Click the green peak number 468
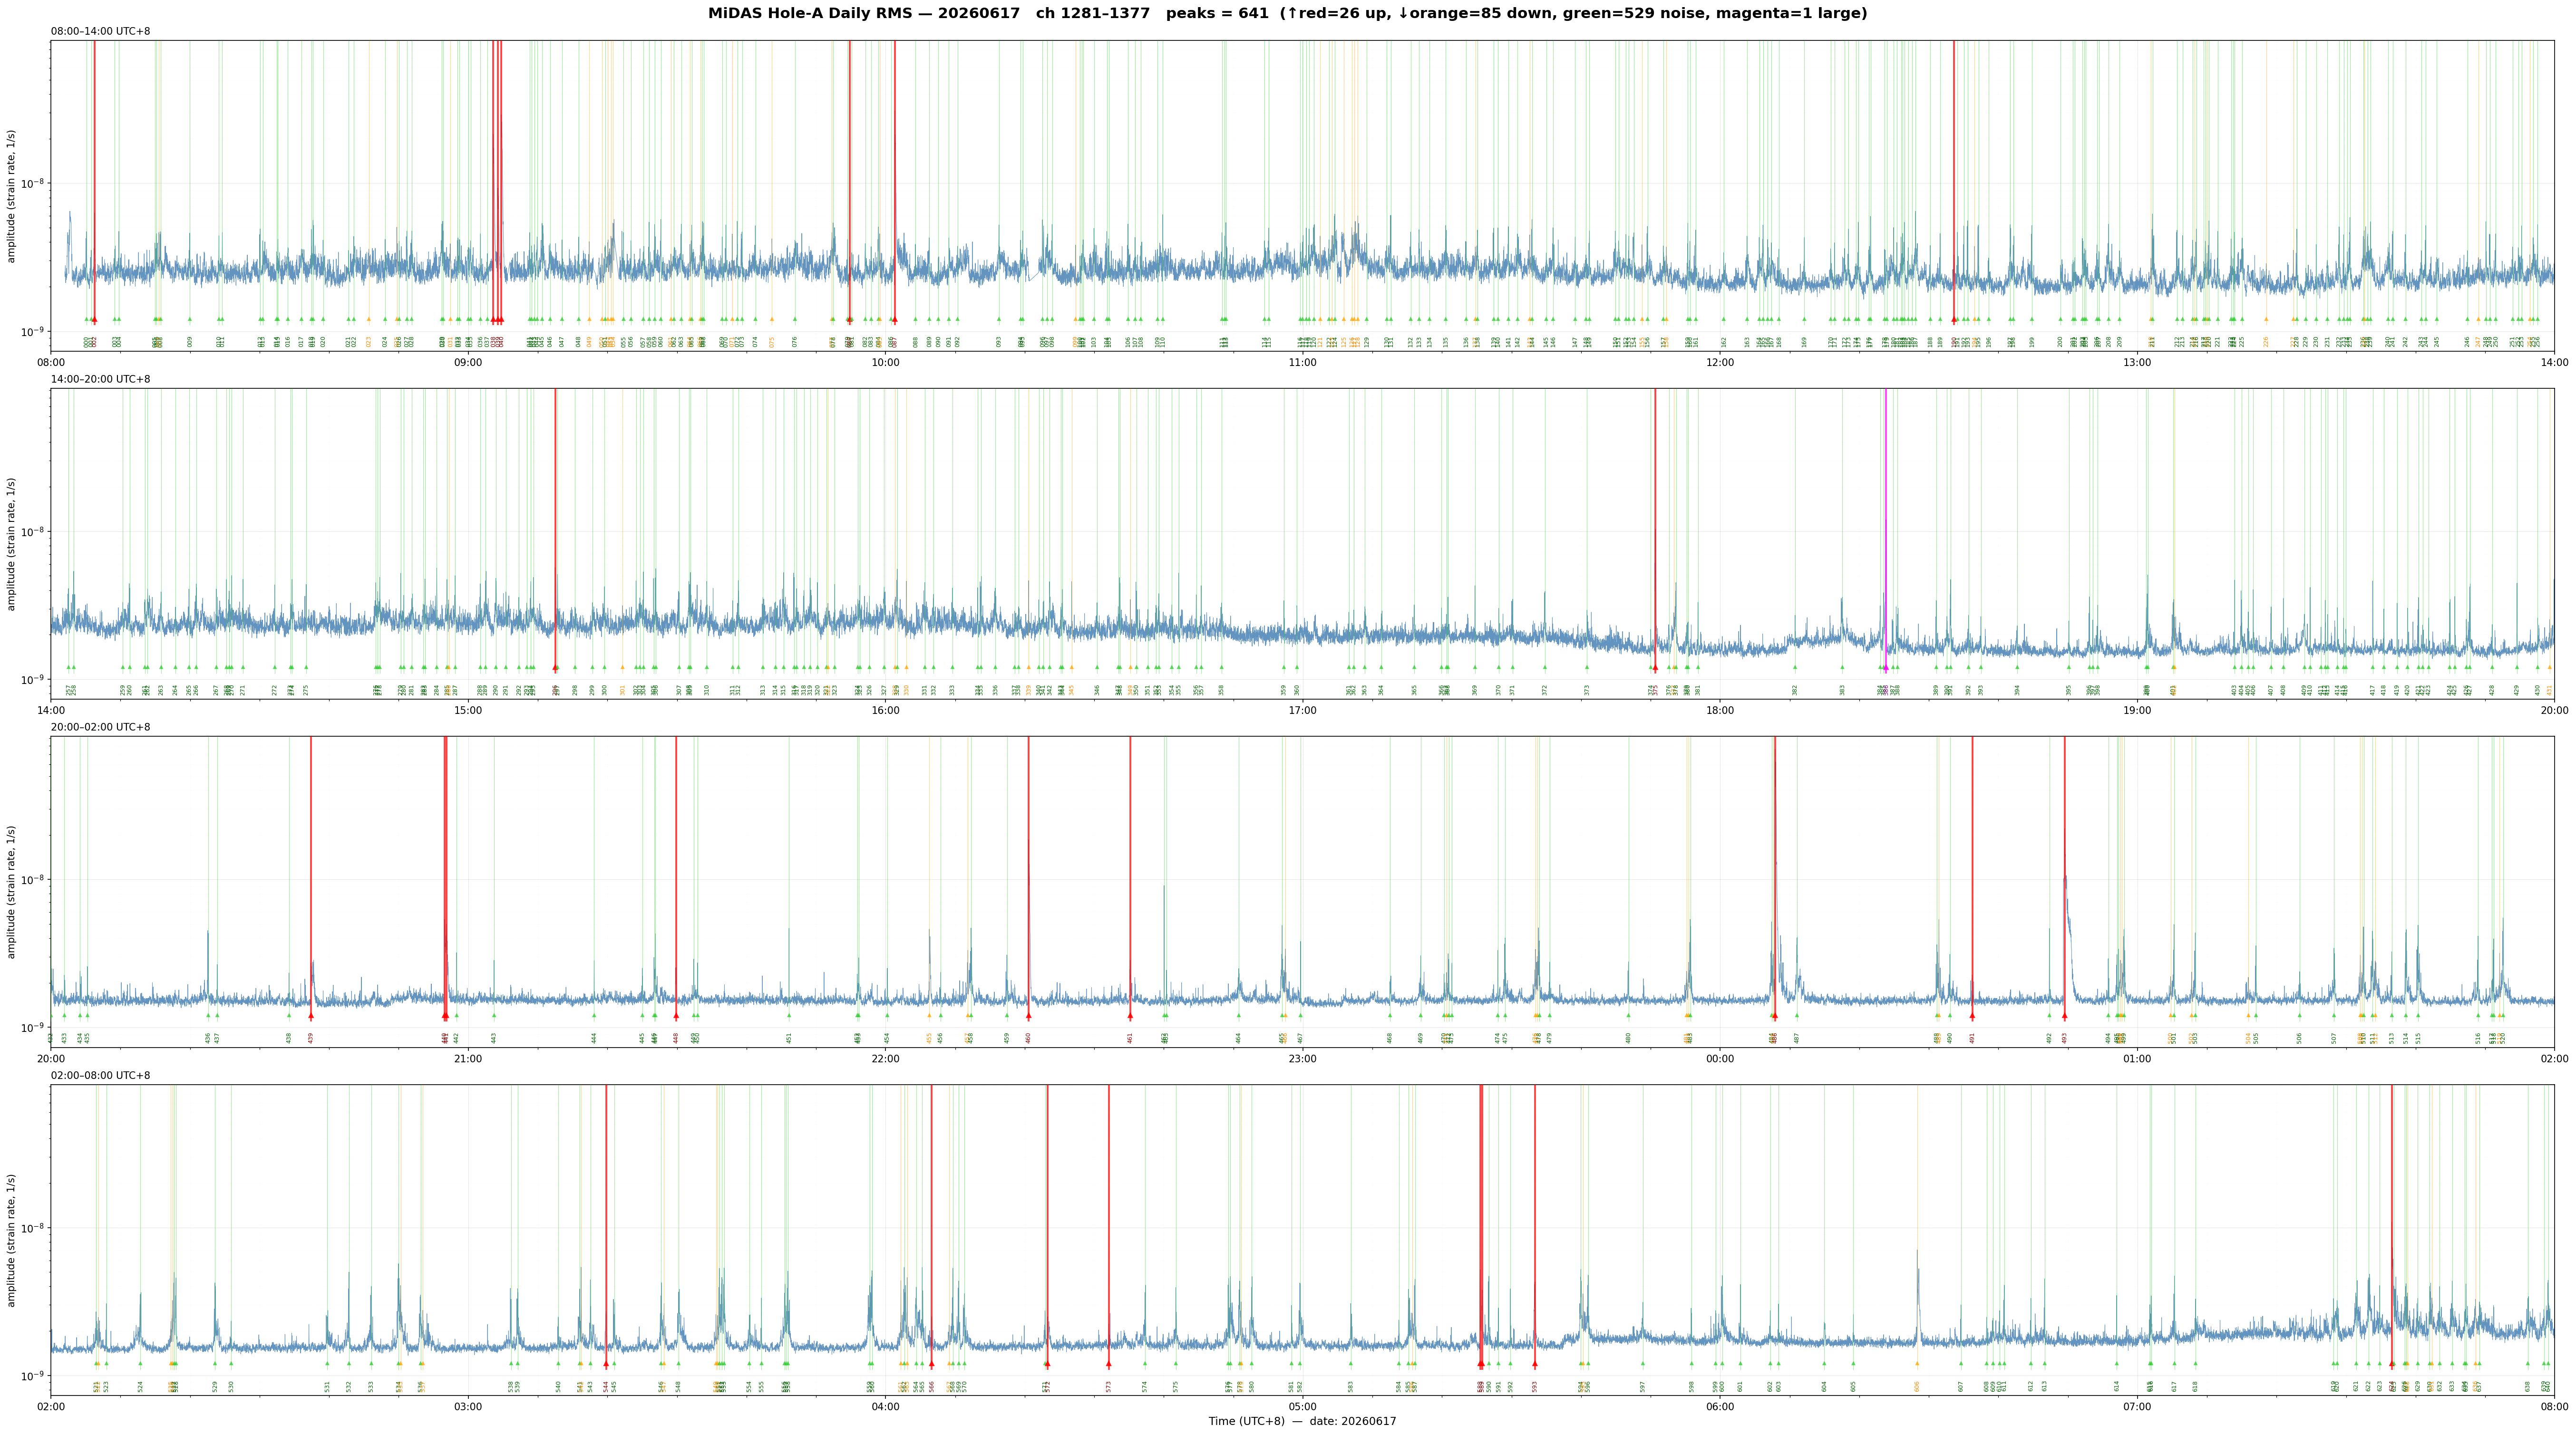This screenshot has width=2576, height=1434. click(1390, 1038)
